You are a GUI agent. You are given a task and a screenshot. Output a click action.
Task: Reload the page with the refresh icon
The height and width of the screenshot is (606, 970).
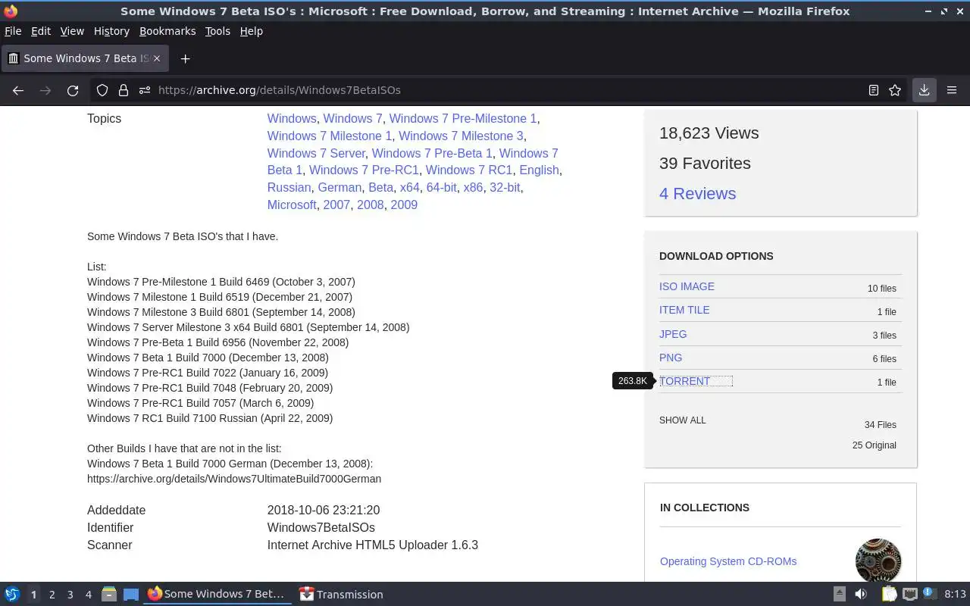pos(73,90)
